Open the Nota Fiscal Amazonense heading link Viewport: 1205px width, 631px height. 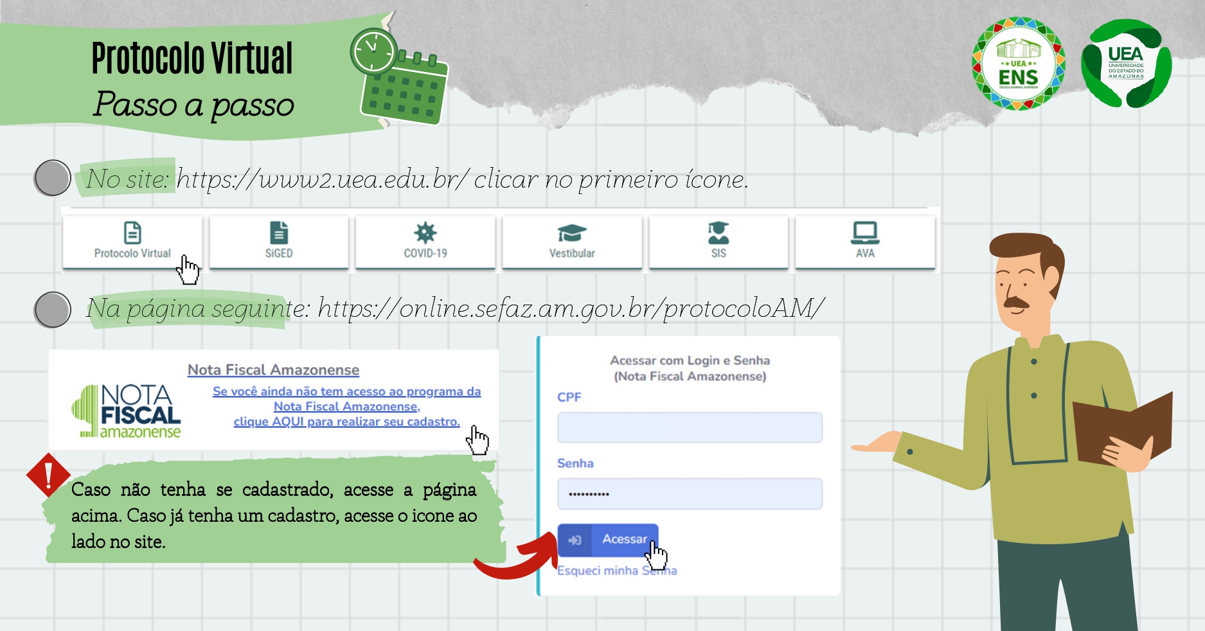(x=273, y=370)
